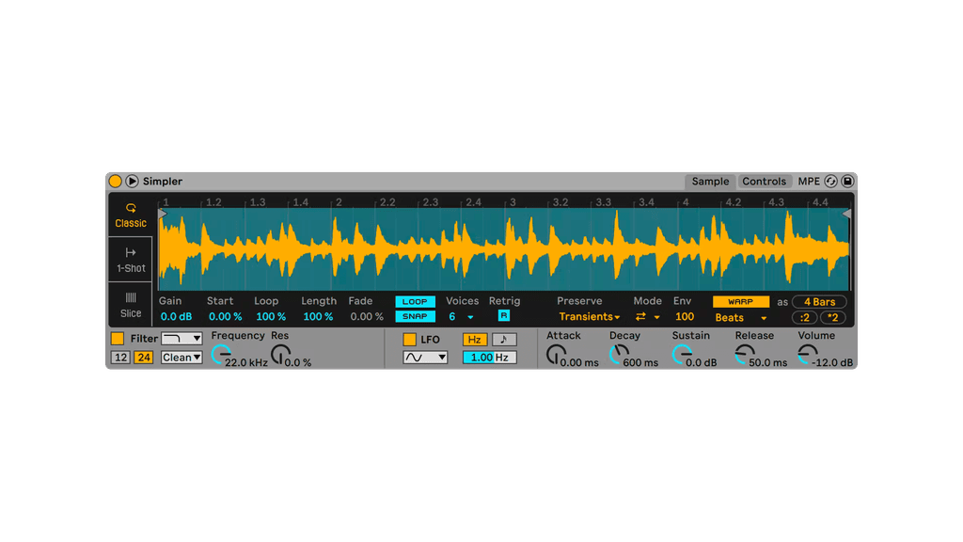
Task: Choose the Slice mode icon
Action: 131,298
